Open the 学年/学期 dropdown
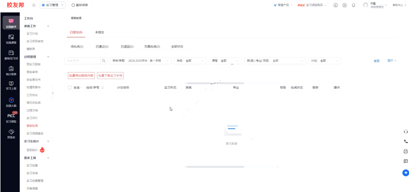The width and height of the screenshot is (409, 192). (140, 61)
